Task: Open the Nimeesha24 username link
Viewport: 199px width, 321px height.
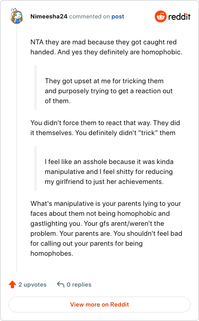Action: pos(49,16)
